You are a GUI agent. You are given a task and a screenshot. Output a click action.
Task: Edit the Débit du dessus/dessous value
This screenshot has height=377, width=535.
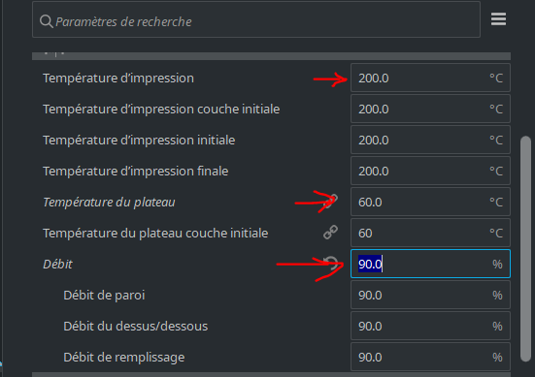pos(430,326)
